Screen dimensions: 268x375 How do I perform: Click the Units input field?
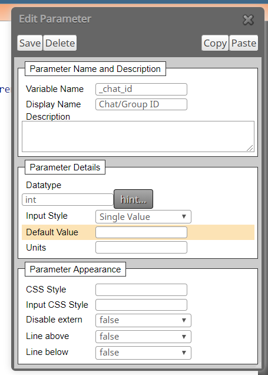(141, 247)
